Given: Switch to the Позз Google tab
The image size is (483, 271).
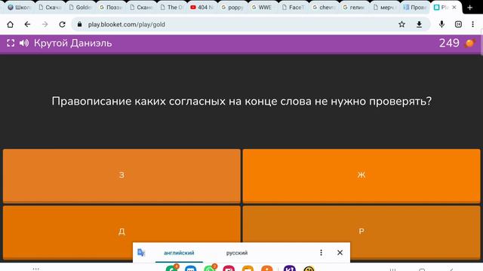Looking at the screenshot, I should click(111, 8).
